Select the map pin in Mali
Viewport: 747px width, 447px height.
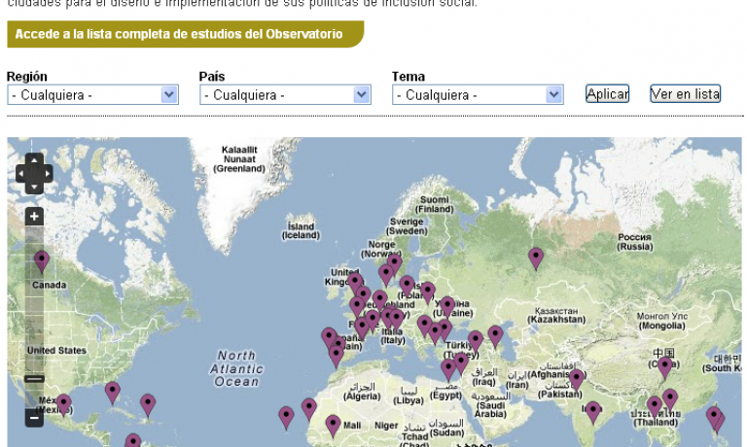(333, 425)
